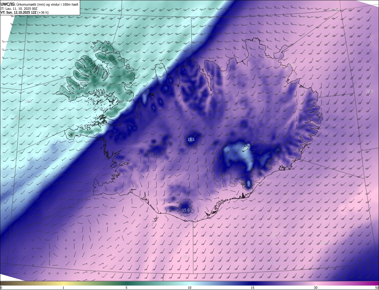Click the 15 tick on the color scale
Image resolution: width=379 pixels, height=290 pixels.
pyautogui.click(x=253, y=288)
